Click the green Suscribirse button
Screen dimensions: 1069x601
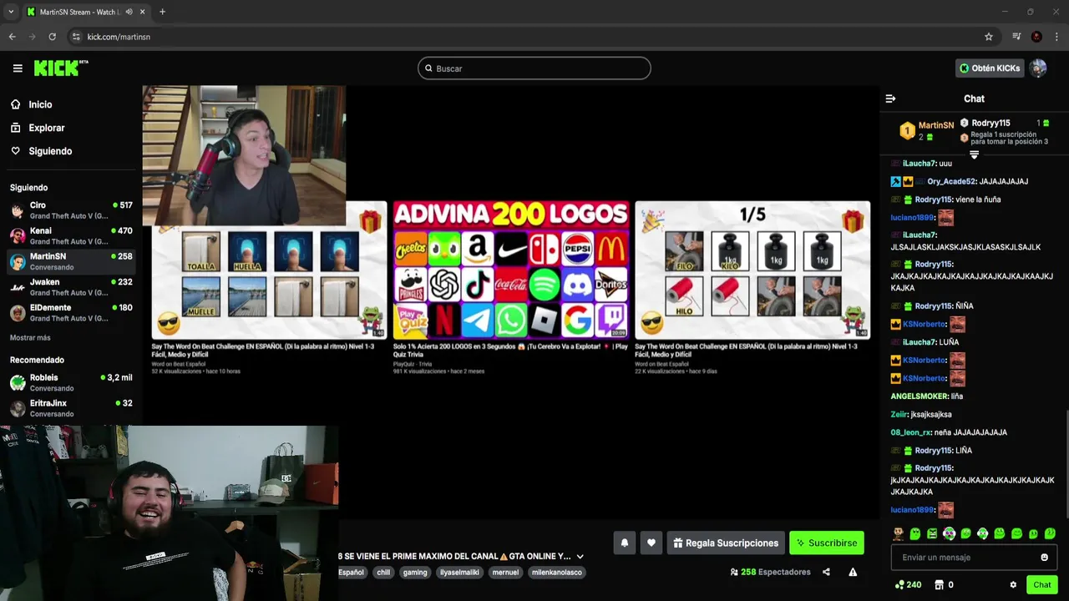point(826,543)
